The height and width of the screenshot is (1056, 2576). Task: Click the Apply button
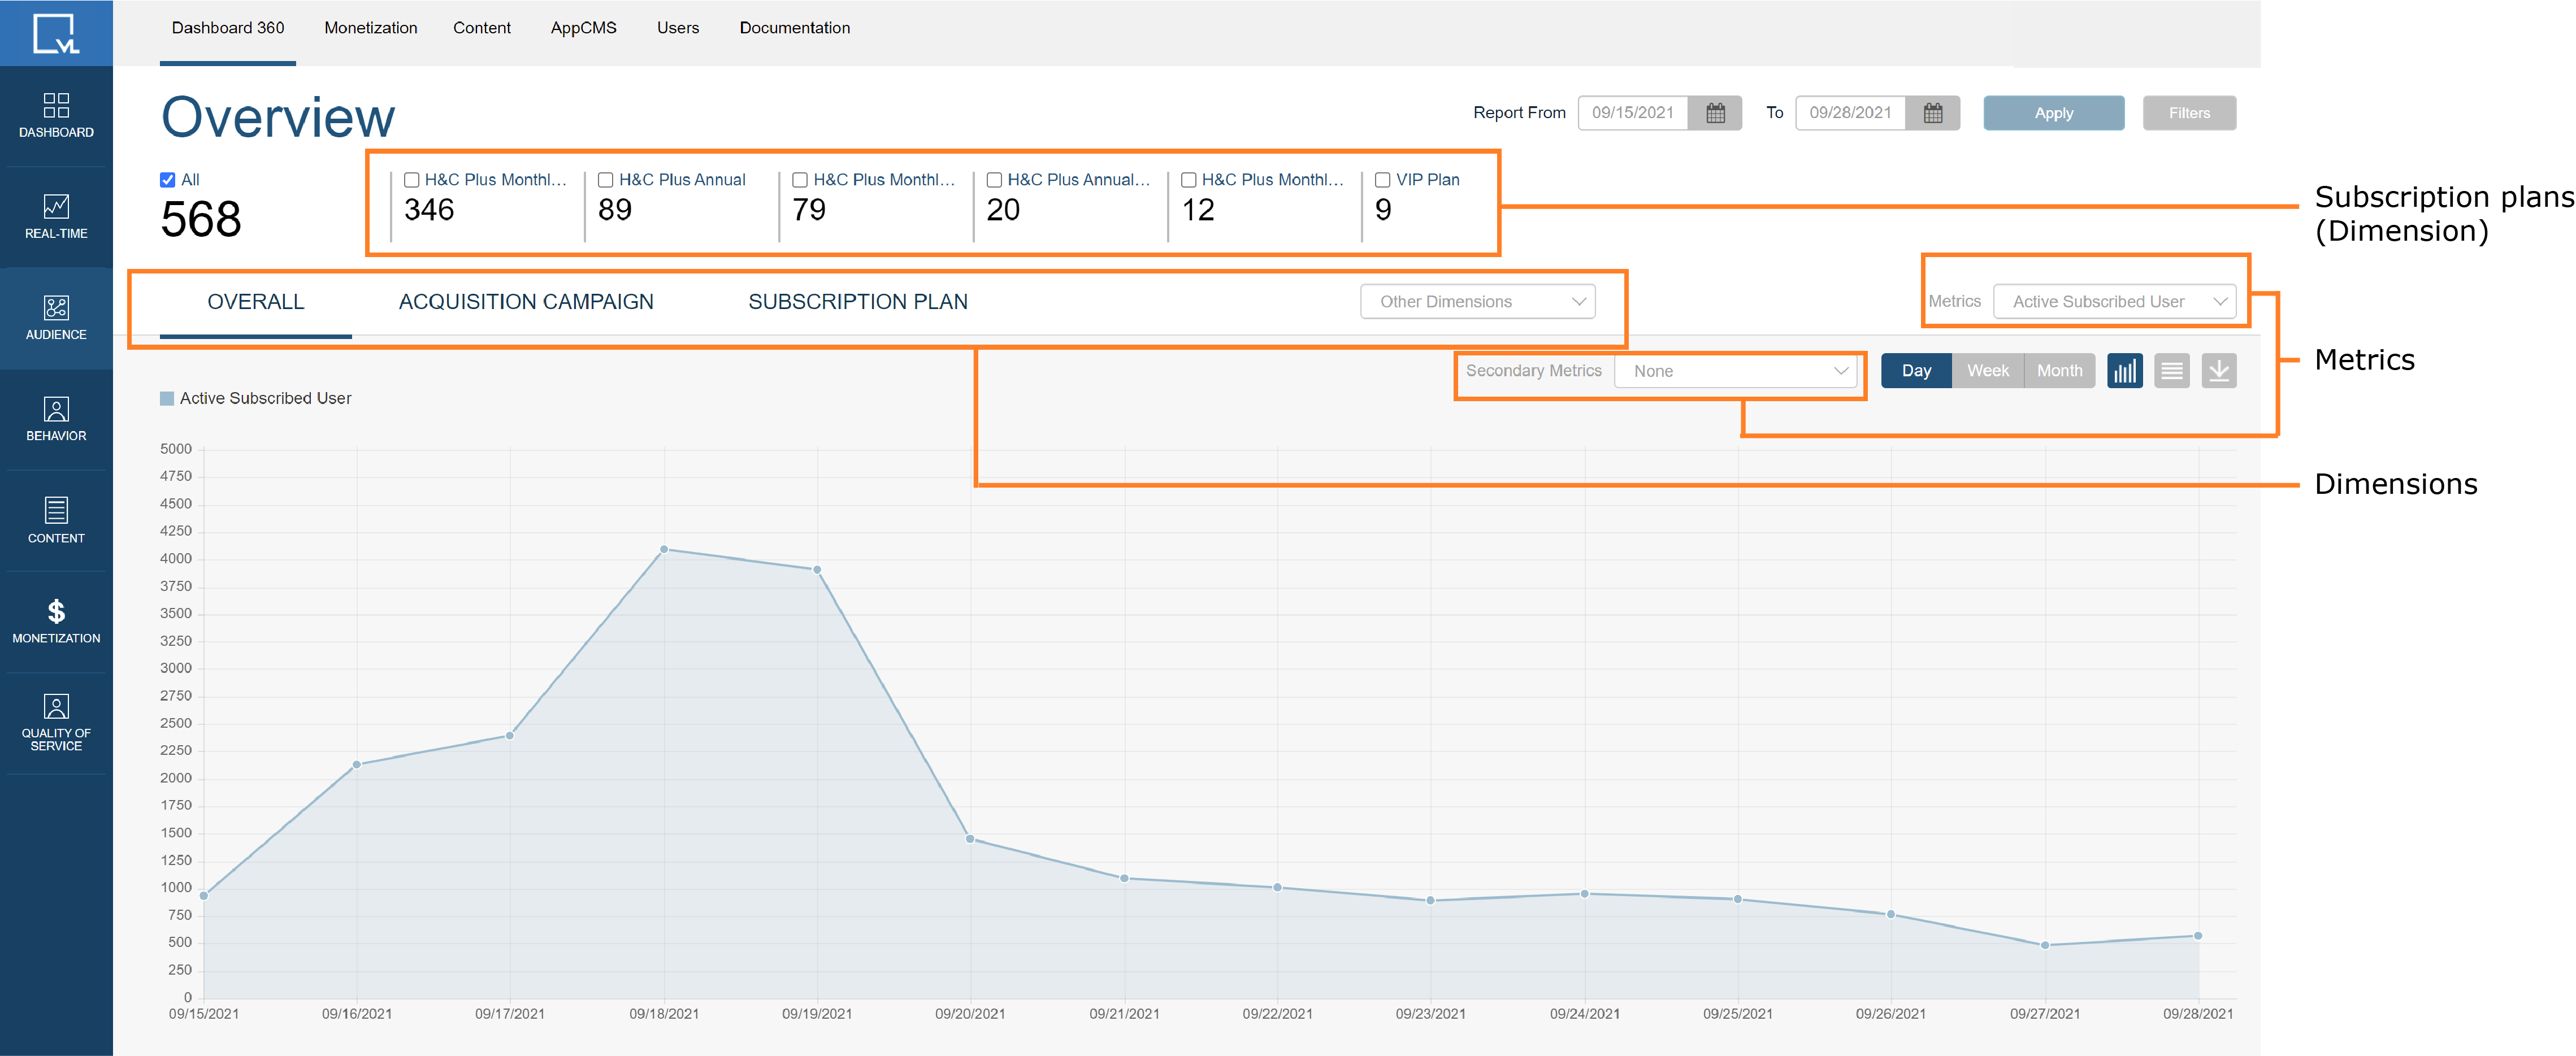tap(2054, 113)
